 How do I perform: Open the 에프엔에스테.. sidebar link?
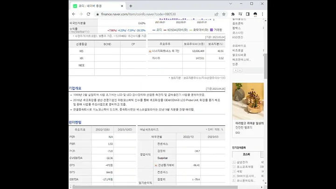point(242,60)
